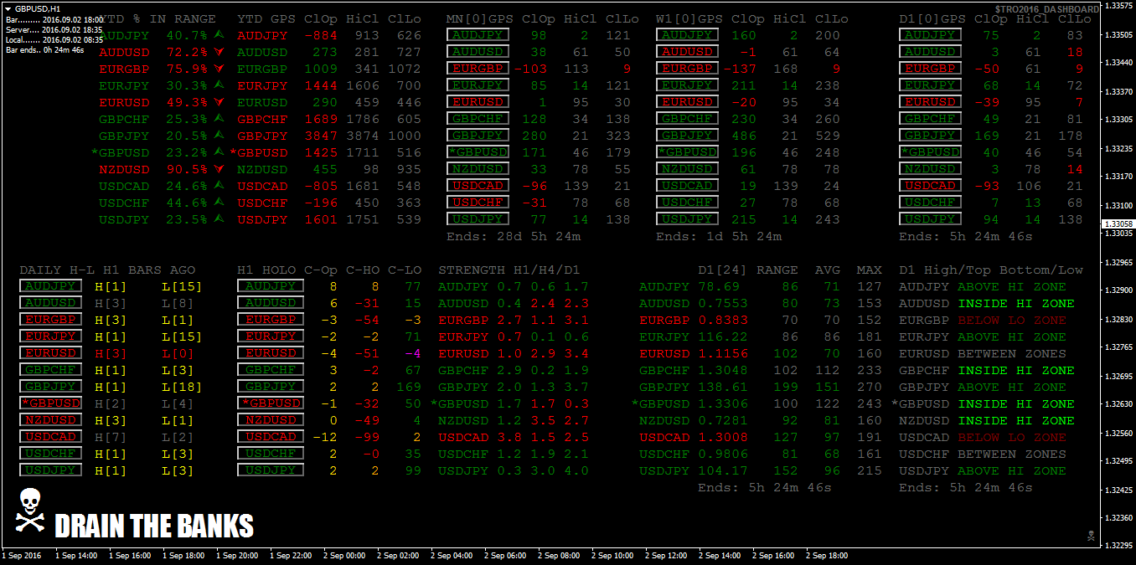The height and width of the screenshot is (565, 1136).
Task: Click the green up arrow beside USDCAD 24.6%
Action: 219,185
